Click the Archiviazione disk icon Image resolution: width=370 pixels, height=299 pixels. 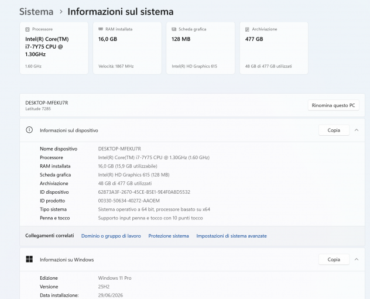pyautogui.click(x=247, y=29)
